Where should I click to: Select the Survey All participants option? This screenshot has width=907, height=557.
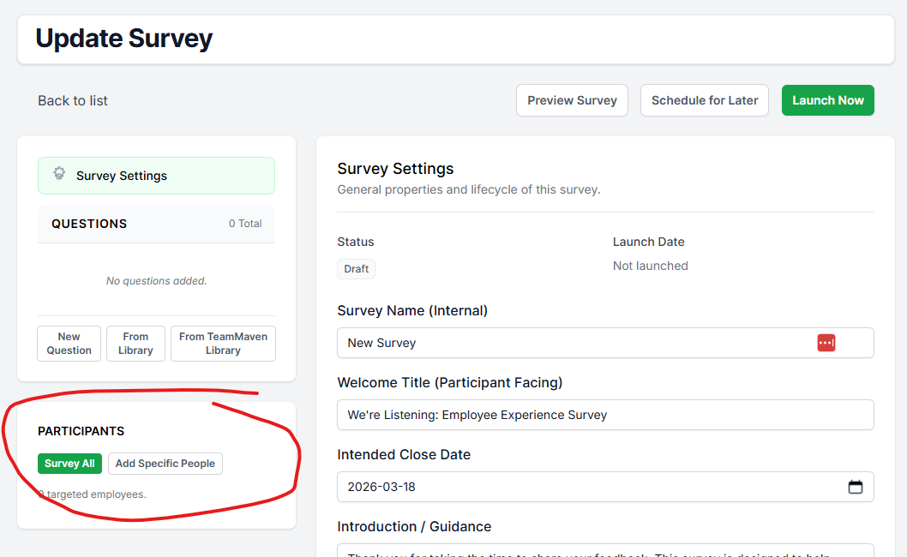[69, 464]
